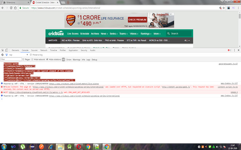Viewport: 241px width, 150px height.
Task: Open the Application tab
Action: point(73,50)
